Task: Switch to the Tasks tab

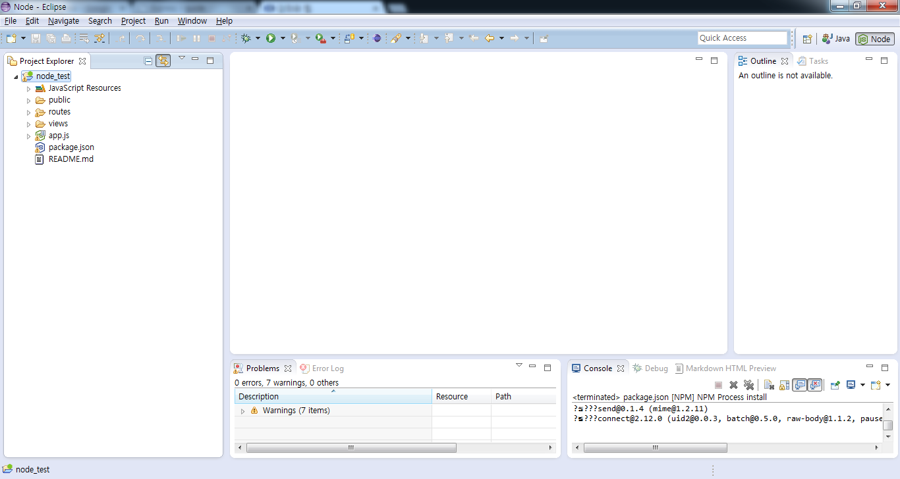Action: coord(813,61)
